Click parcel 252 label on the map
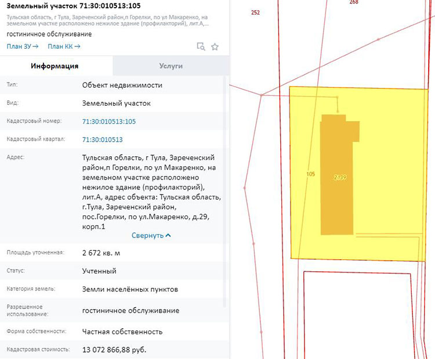The width and height of the screenshot is (435, 359). pyautogui.click(x=256, y=12)
